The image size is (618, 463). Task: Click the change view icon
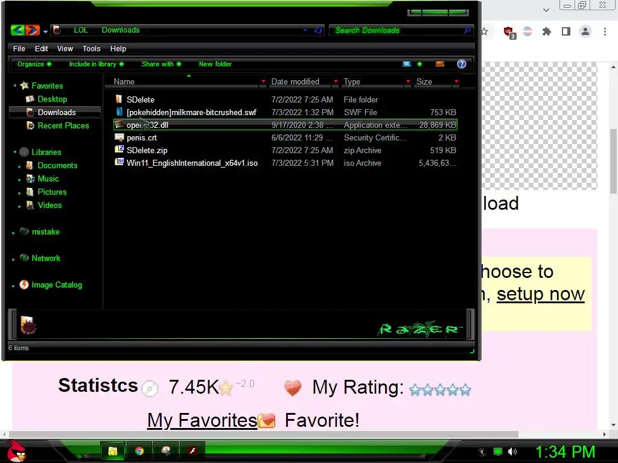click(407, 64)
